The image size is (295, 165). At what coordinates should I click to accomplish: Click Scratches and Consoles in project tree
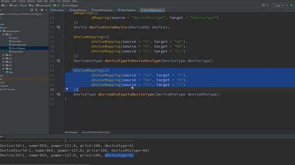pos(7,89)
